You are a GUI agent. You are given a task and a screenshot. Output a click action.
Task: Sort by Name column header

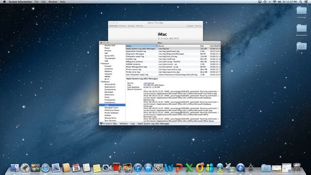(x=141, y=46)
